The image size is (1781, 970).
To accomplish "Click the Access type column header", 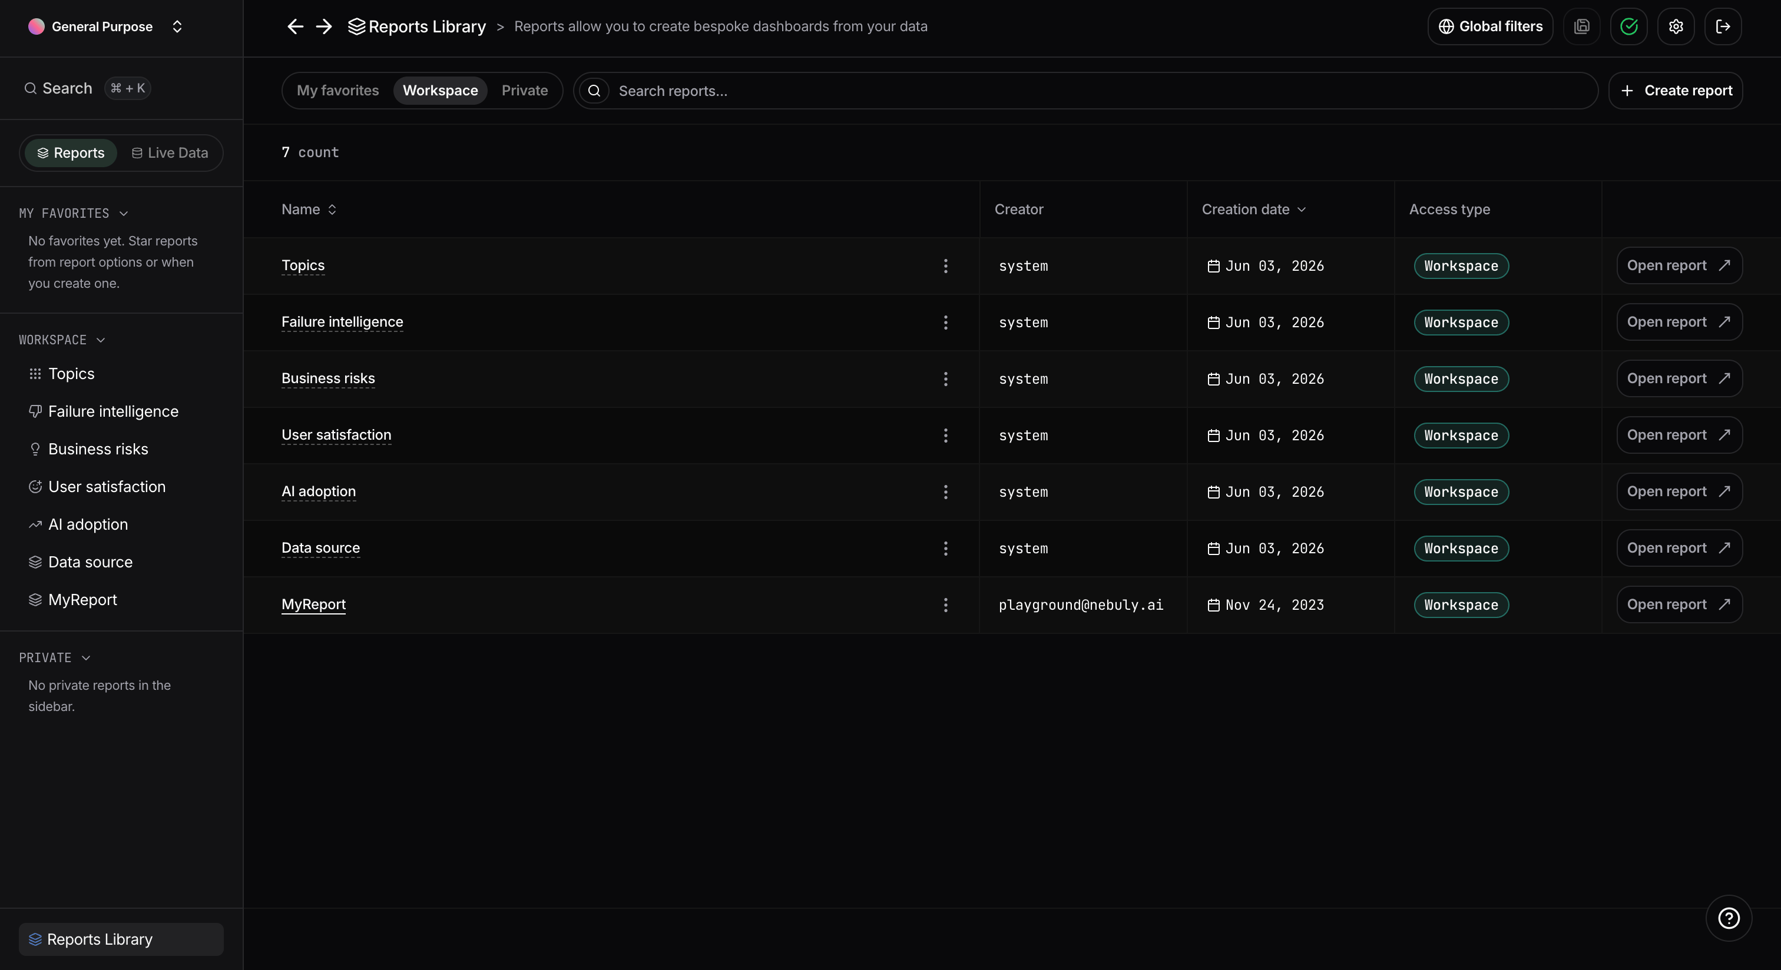I will [x=1449, y=210].
